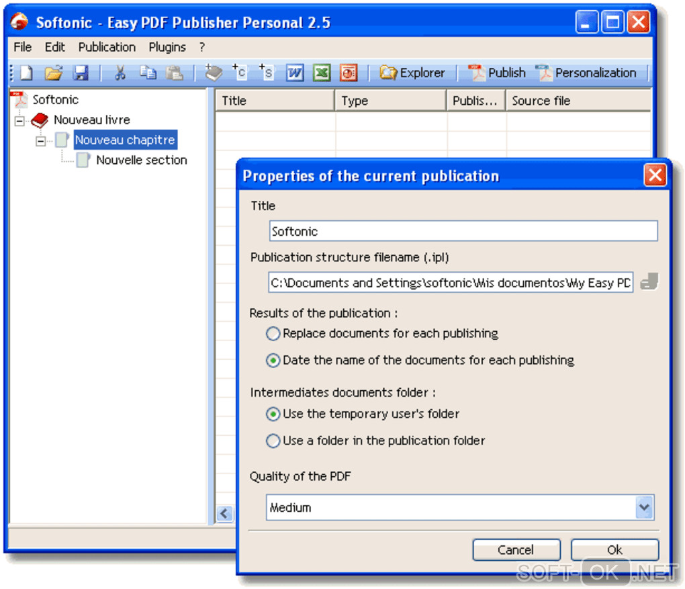Select Replace documents for each publishing
685x589 pixels.
click(273, 334)
